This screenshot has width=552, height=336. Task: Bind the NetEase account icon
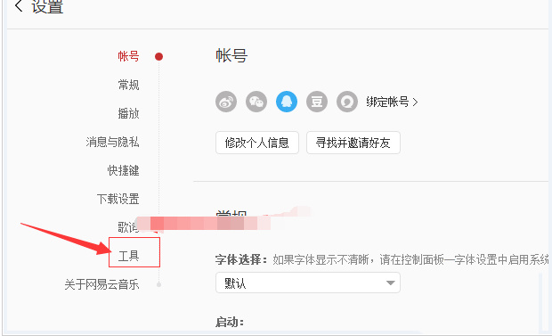click(x=347, y=102)
